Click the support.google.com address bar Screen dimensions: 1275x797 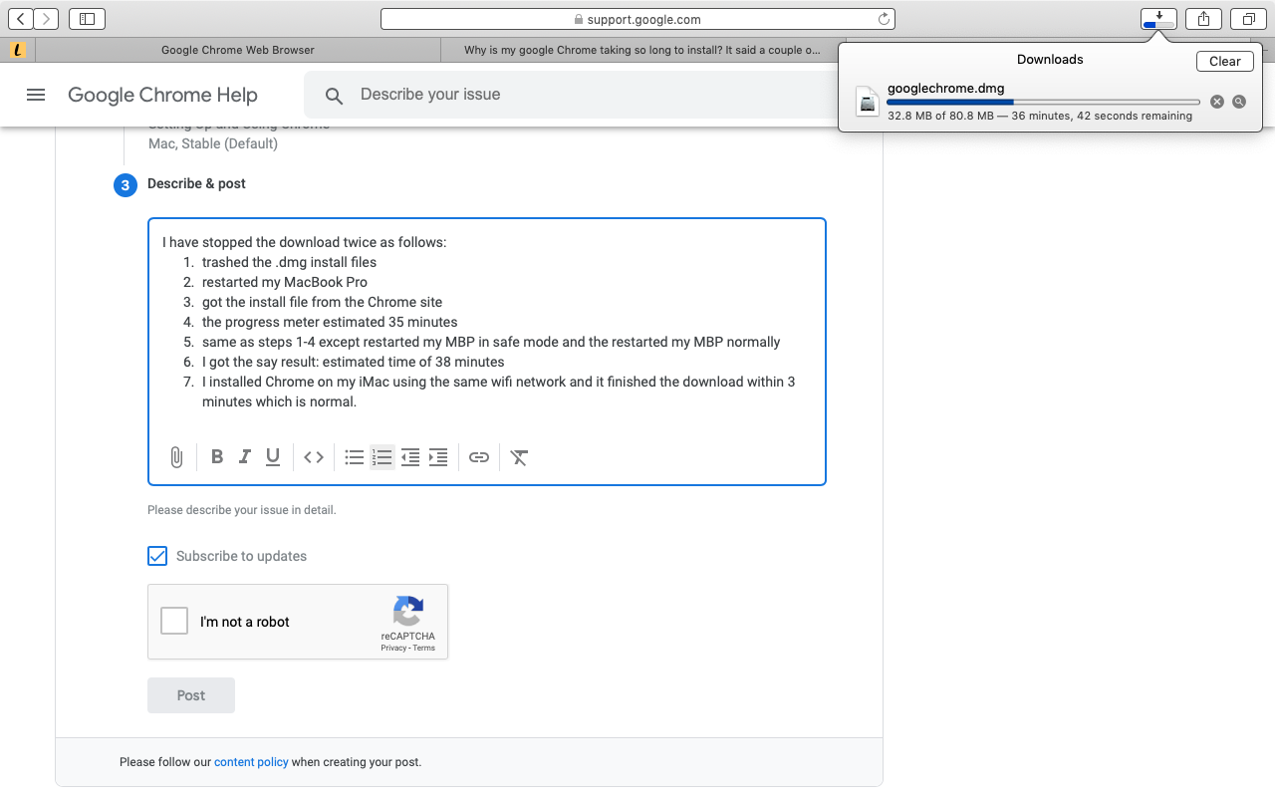tap(637, 19)
